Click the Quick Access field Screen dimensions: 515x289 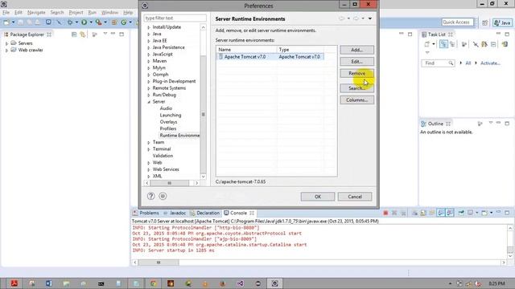[x=458, y=22]
